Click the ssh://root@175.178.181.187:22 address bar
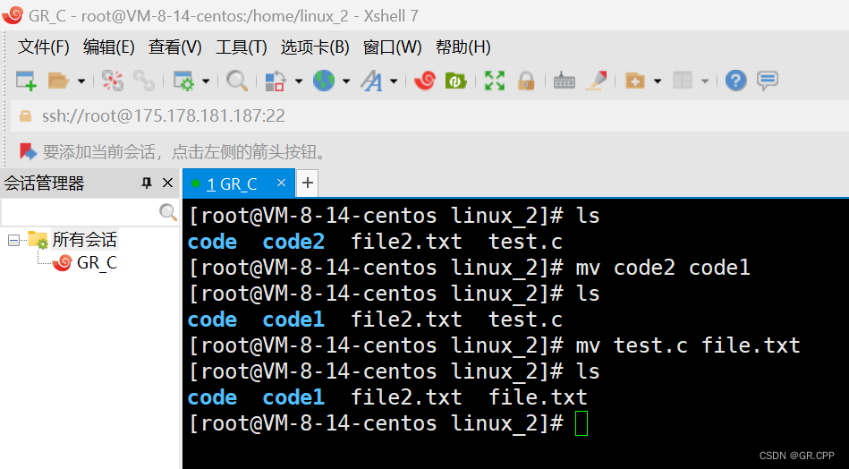Screen dimensions: 849x469 [430, 115]
